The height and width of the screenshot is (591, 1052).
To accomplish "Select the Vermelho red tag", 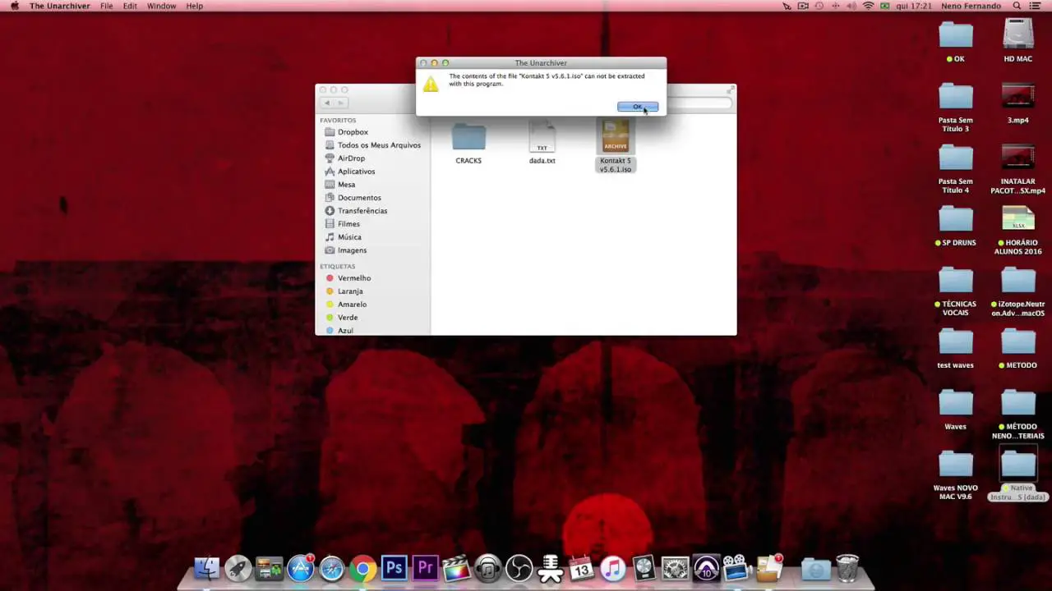I will [x=353, y=278].
